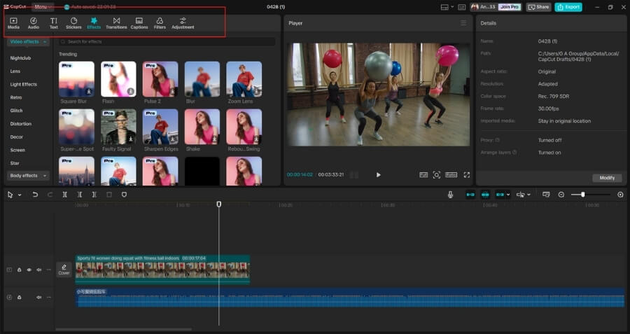Zoom out timeline with minus icon

coord(561,195)
